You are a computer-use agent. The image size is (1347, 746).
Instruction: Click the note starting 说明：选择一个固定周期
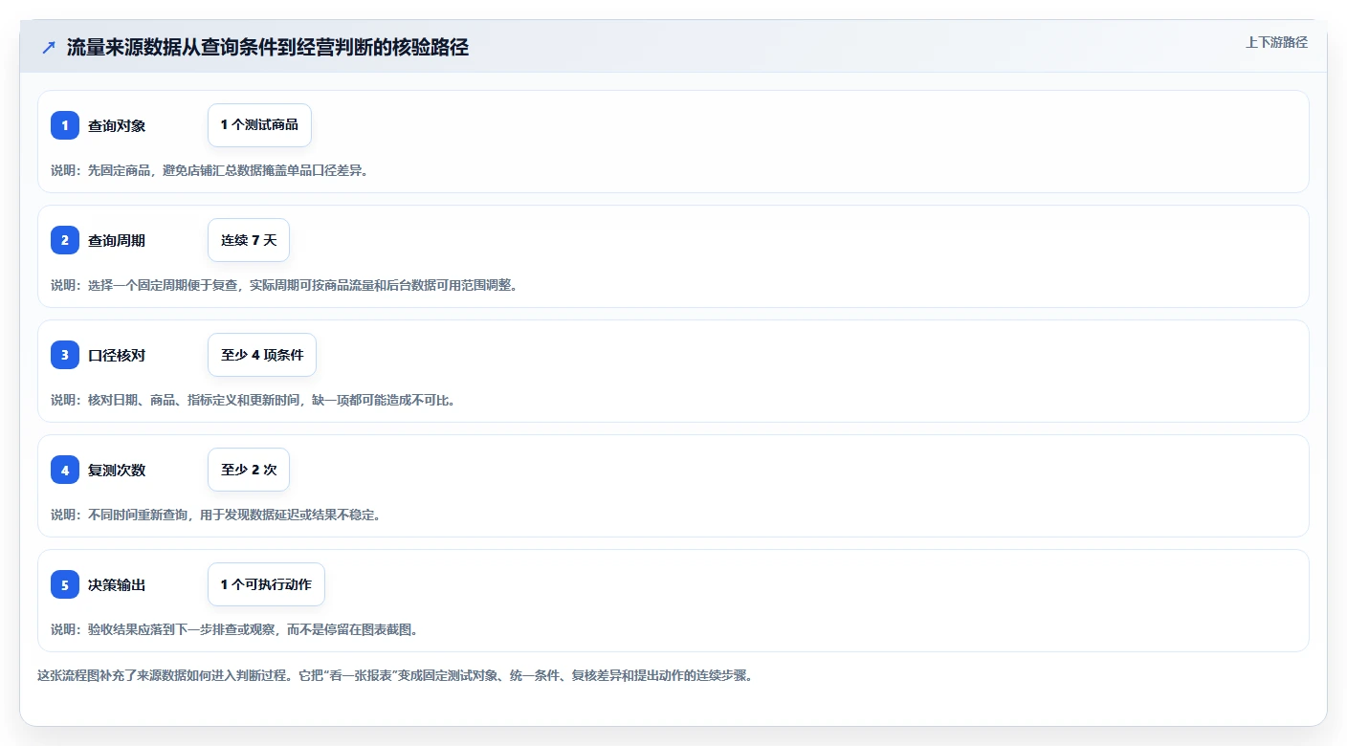coord(284,285)
